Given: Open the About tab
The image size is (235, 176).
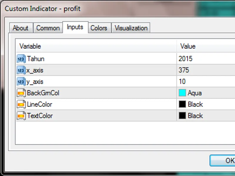Looking at the screenshot, I should [x=21, y=28].
